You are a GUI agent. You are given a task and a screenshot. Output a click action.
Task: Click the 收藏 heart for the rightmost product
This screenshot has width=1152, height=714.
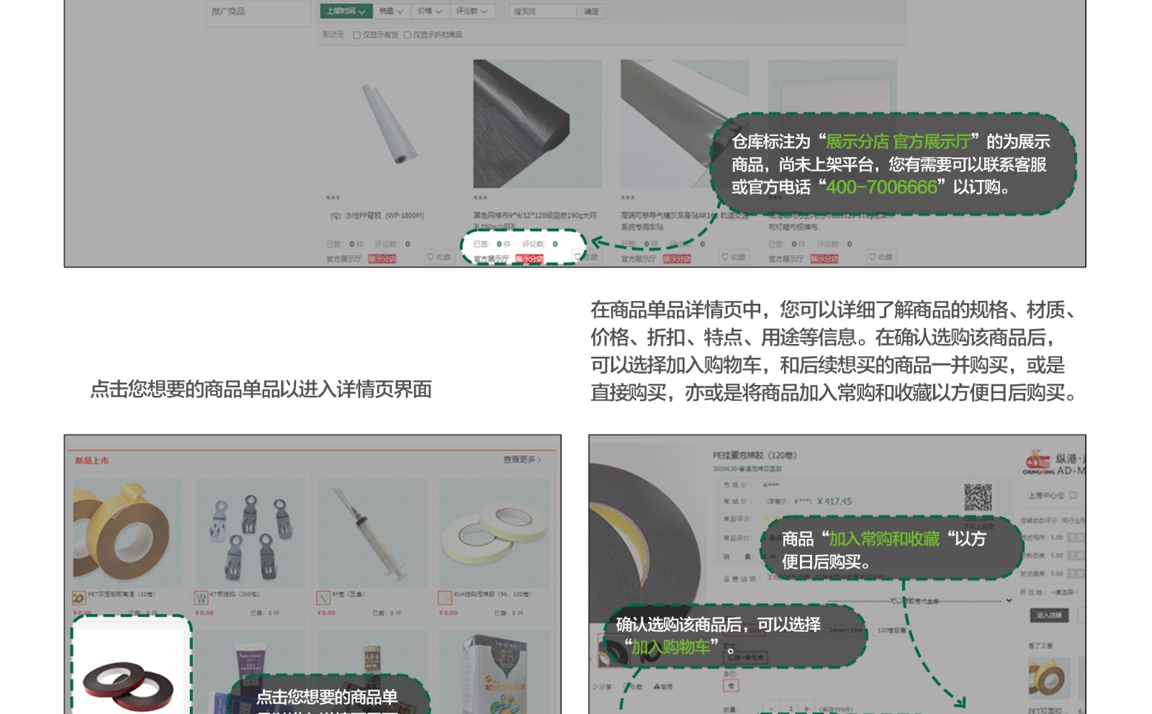pyautogui.click(x=881, y=257)
